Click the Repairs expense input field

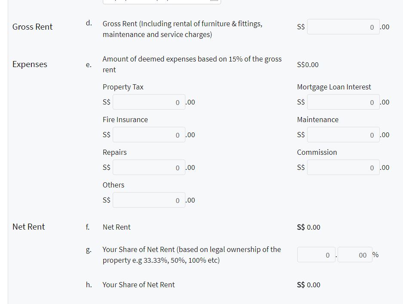click(x=149, y=168)
